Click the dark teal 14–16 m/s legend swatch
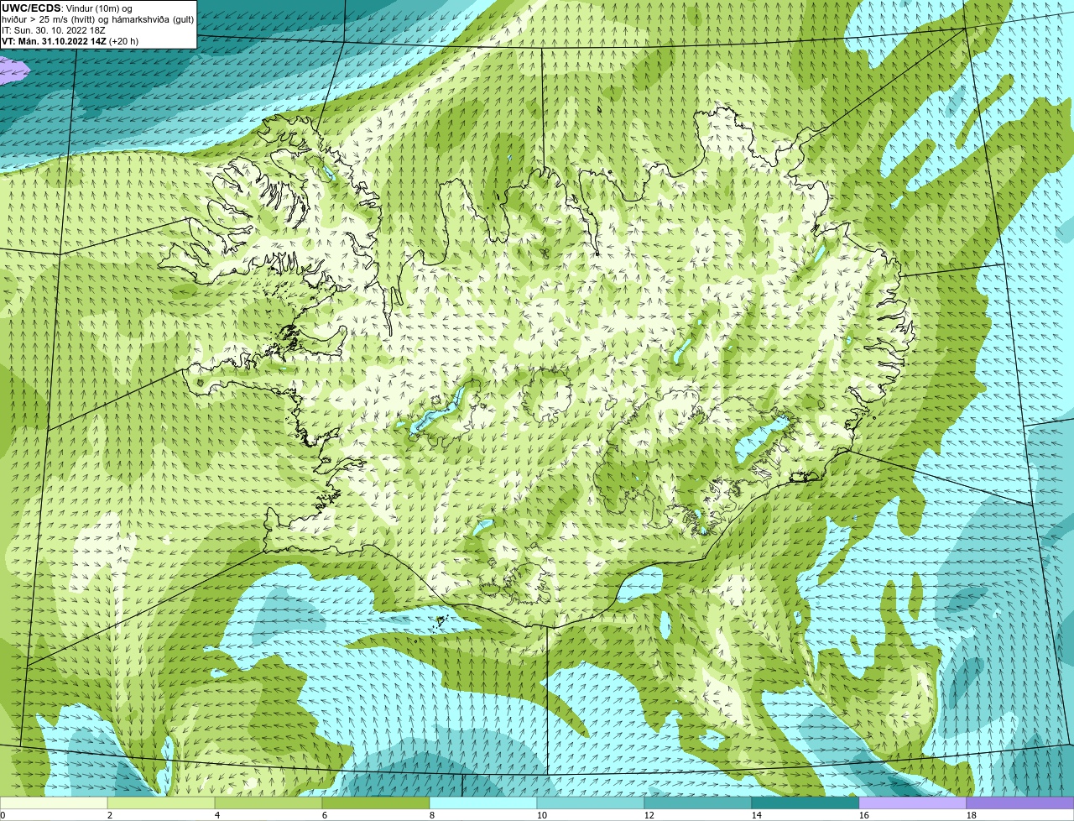The width and height of the screenshot is (1074, 821). pos(805,803)
